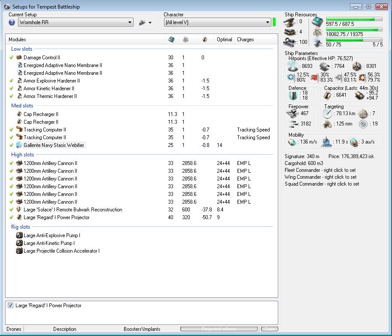
Task: Click first Cap Recharger II module icon
Action: 19,114
